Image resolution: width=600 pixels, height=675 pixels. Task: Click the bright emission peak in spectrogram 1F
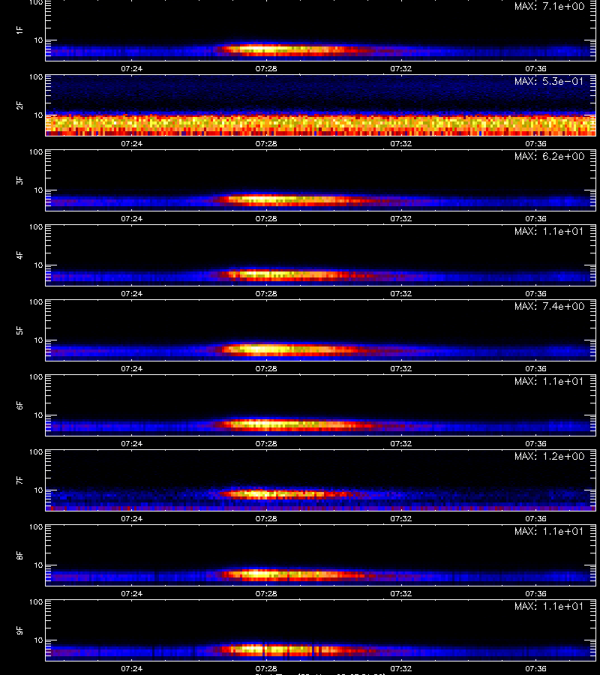pos(262,49)
